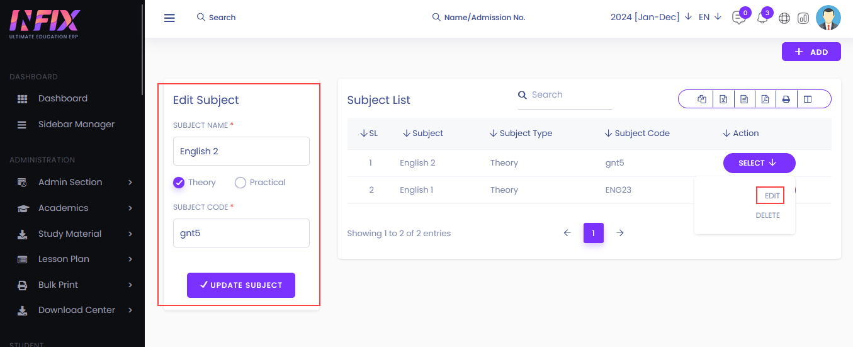Open the chat messages icon

739,18
